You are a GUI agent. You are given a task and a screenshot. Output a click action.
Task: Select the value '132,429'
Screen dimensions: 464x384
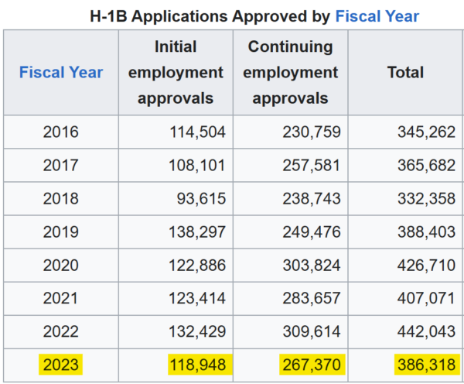[197, 331]
